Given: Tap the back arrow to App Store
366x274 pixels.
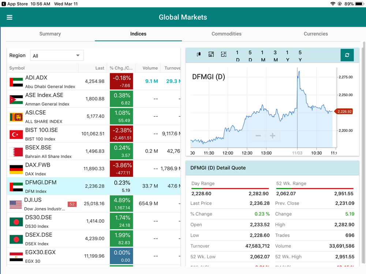Looking at the screenshot, I should 4,4.
